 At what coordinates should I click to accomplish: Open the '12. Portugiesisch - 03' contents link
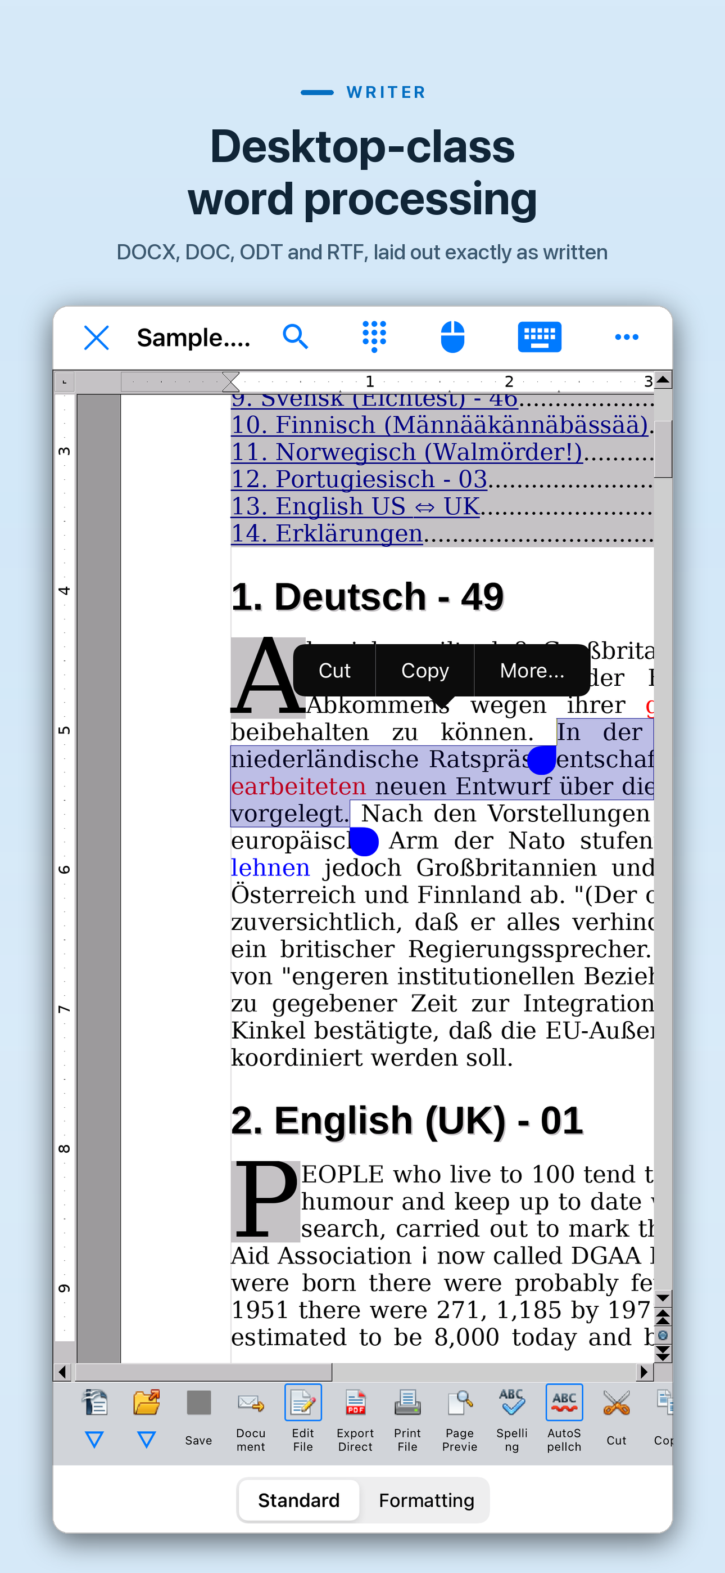(359, 479)
